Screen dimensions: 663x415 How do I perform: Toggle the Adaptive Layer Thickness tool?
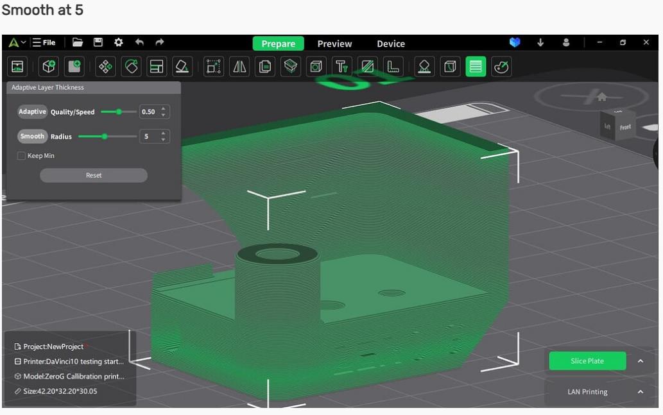476,66
